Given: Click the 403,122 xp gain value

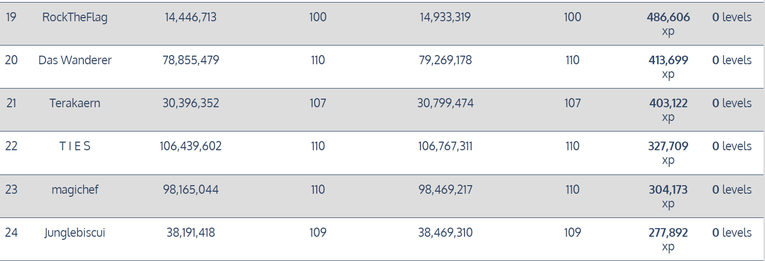Looking at the screenshot, I should [668, 110].
